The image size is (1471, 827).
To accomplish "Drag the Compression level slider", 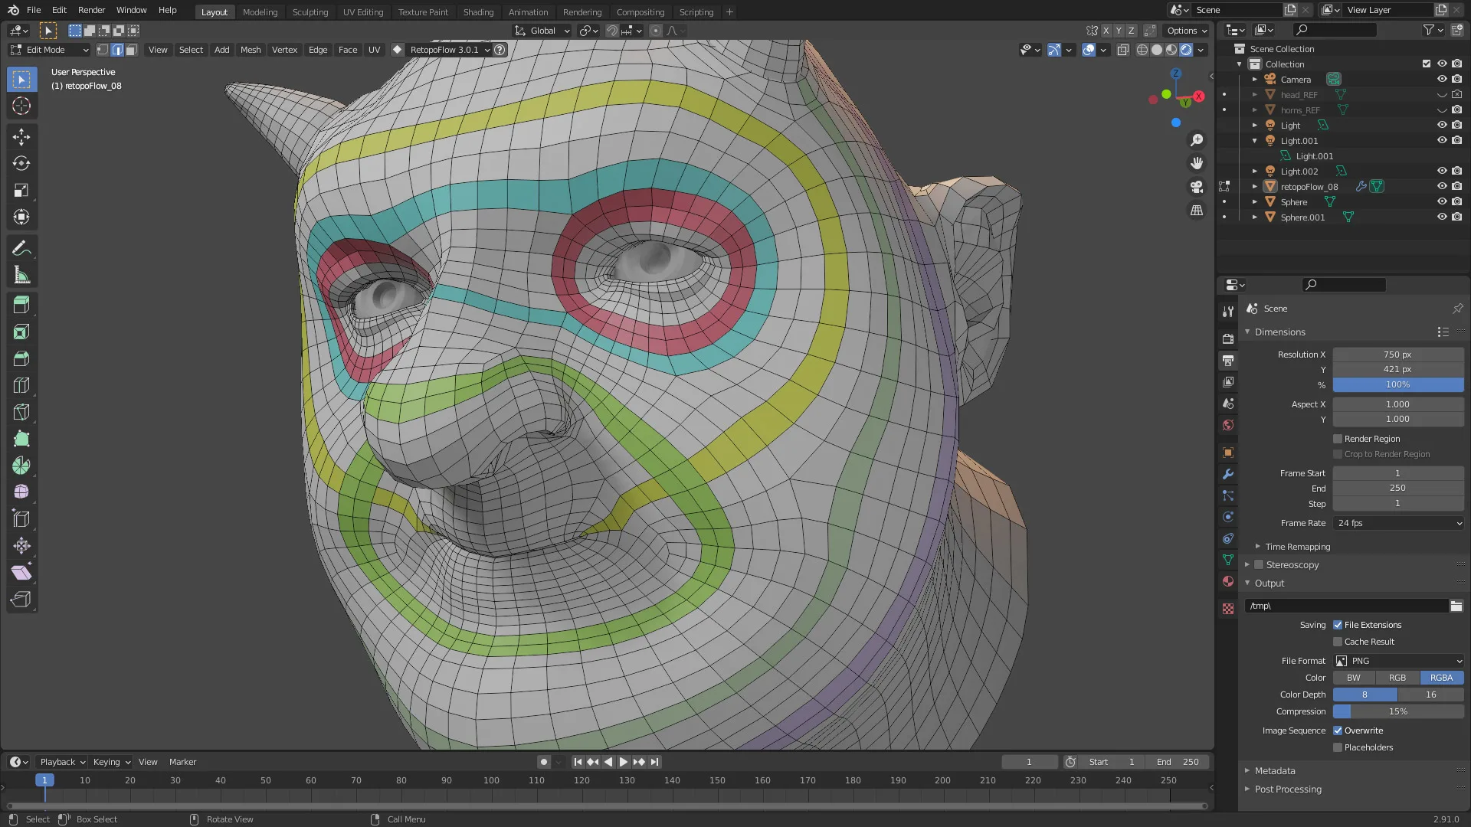I will pos(1398,711).
